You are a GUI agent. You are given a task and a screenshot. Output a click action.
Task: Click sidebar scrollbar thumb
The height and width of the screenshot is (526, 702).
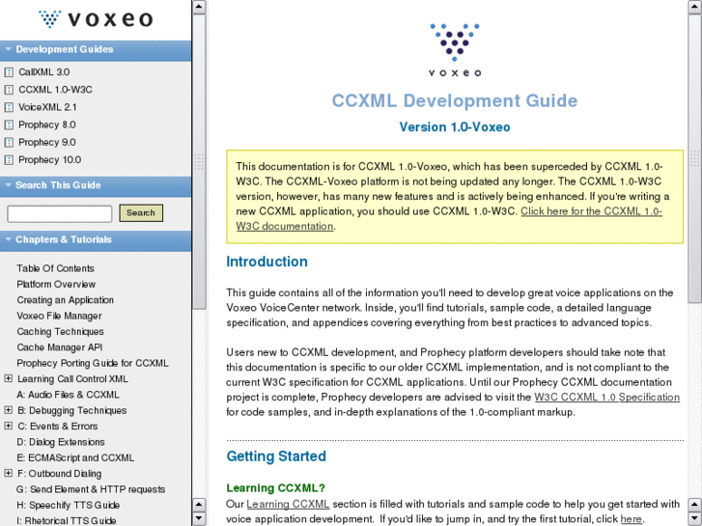click(x=199, y=161)
